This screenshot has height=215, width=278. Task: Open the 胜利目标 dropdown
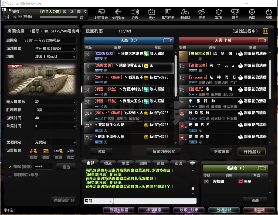click(56, 110)
